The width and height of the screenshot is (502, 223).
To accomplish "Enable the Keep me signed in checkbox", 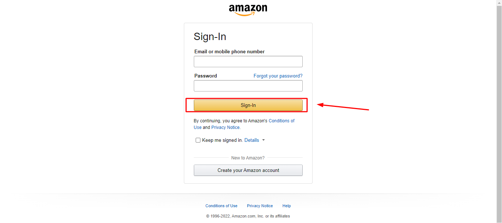I will click(198, 140).
